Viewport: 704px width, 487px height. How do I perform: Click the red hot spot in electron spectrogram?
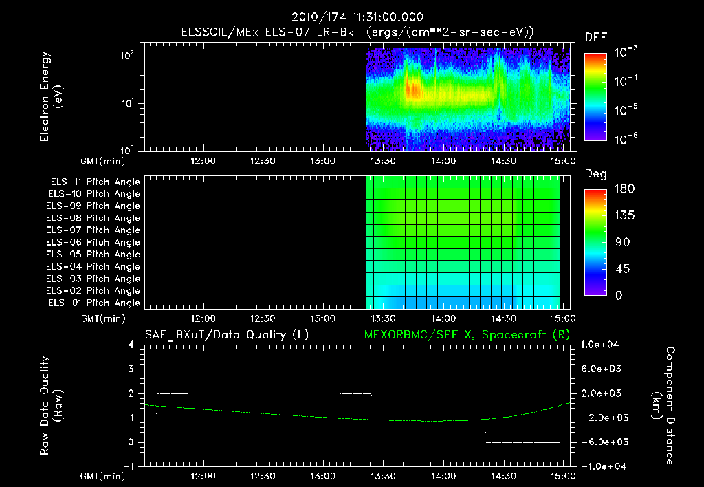pos(414,89)
